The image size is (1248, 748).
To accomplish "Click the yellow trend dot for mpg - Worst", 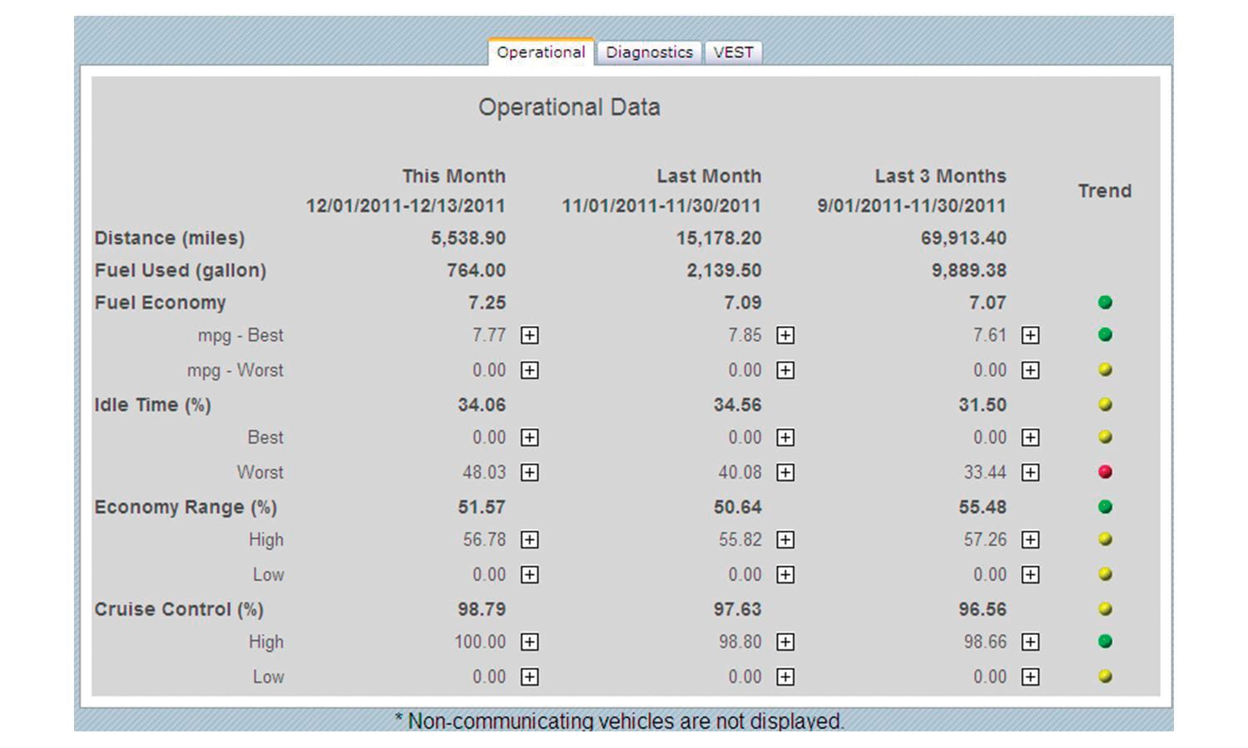I will click(x=1105, y=370).
